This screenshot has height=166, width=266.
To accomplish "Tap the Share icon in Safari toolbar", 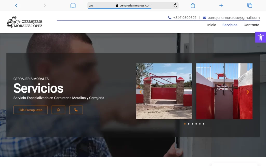I will click(193, 5).
